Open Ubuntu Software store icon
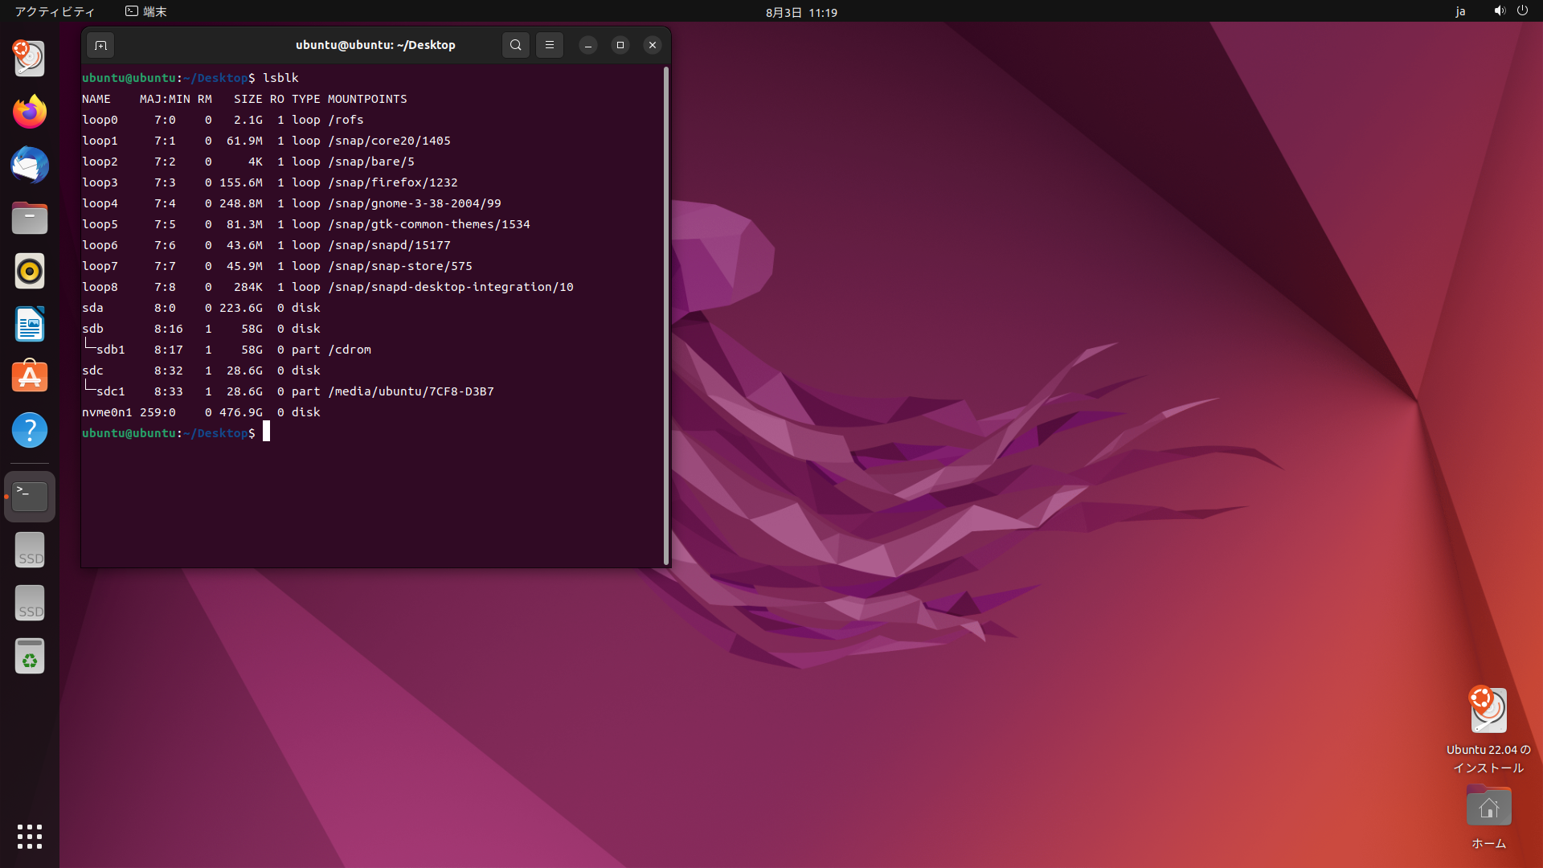The height and width of the screenshot is (868, 1543). click(30, 377)
